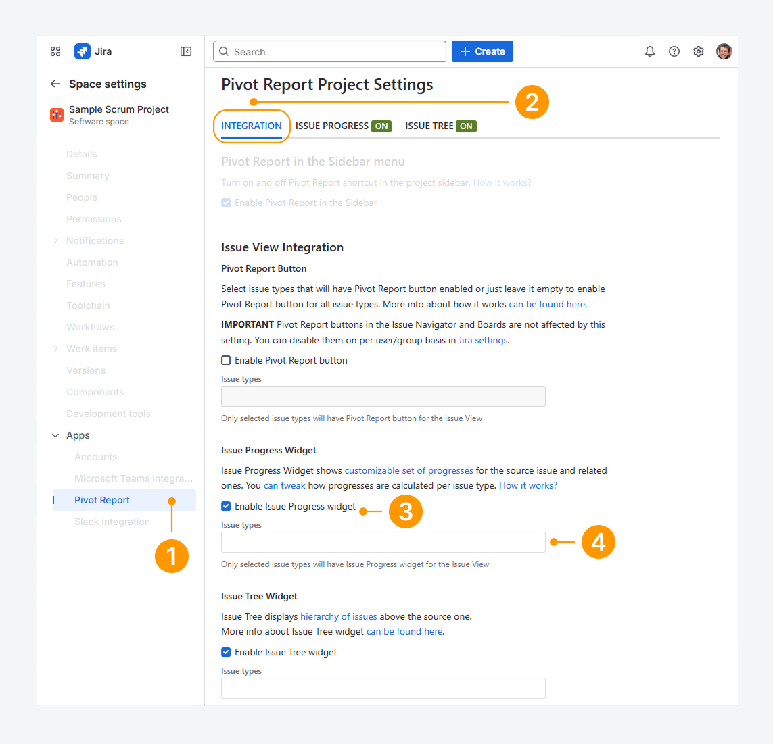Image resolution: width=773 pixels, height=744 pixels.
Task: Click the 'Pivot Report Project Settings' heading
Action: [327, 84]
